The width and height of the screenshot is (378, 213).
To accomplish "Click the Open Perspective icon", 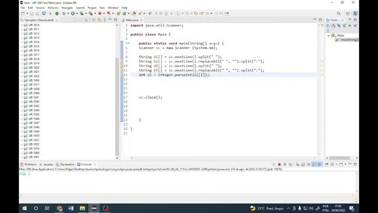I will (348, 14).
